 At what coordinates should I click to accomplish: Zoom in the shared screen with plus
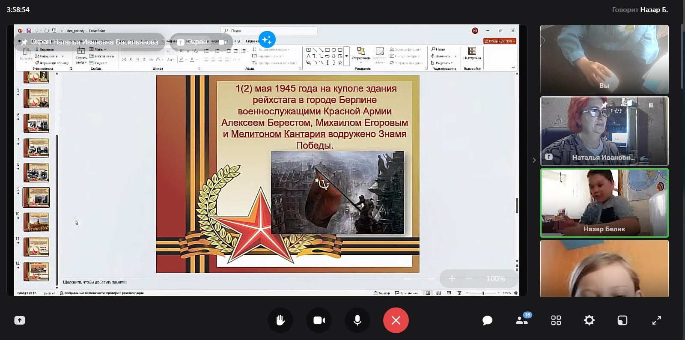point(452,279)
